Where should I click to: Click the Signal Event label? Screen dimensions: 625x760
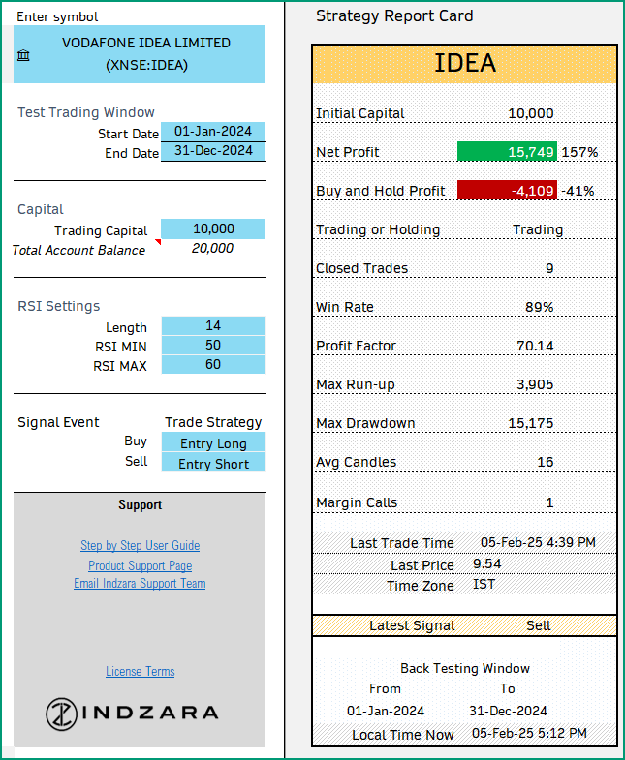(x=58, y=423)
